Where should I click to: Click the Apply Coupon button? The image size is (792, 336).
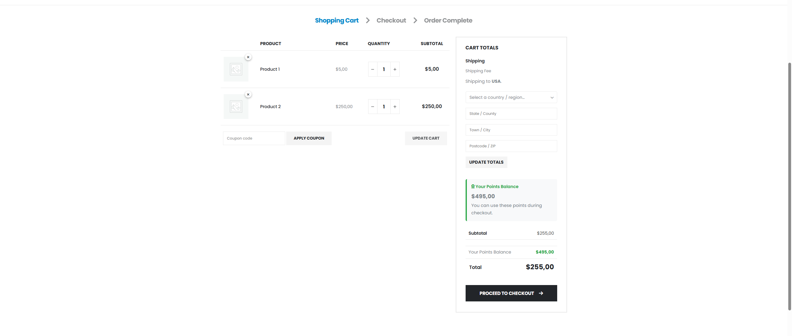pos(308,138)
